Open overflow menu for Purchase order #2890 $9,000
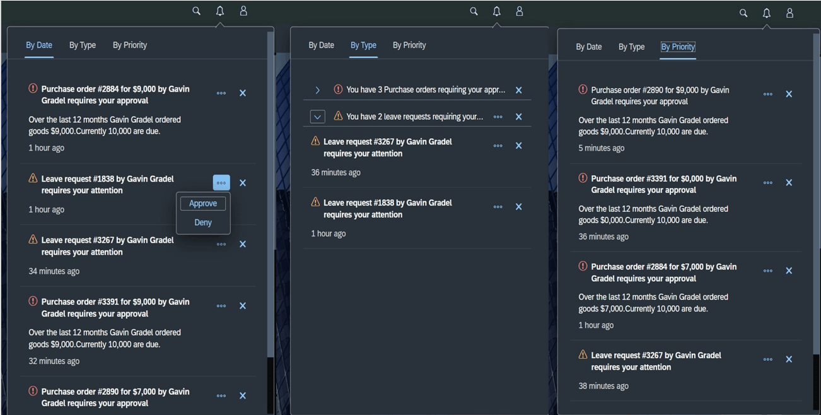Screen dimensions: 821x415 pyautogui.click(x=768, y=94)
